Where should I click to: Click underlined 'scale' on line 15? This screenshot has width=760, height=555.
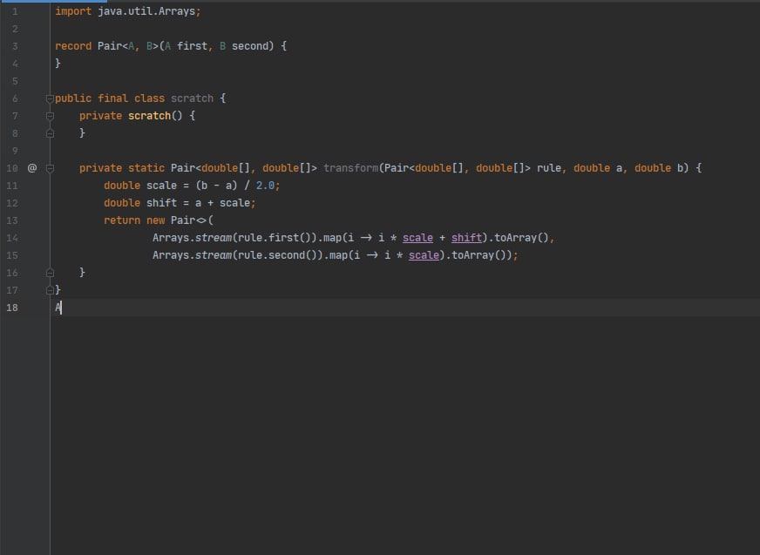pyautogui.click(x=424, y=255)
